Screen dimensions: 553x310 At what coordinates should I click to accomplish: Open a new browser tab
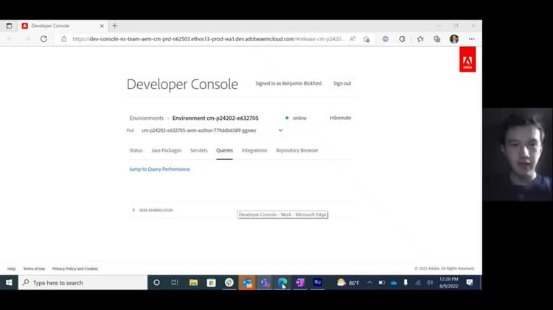click(114, 26)
